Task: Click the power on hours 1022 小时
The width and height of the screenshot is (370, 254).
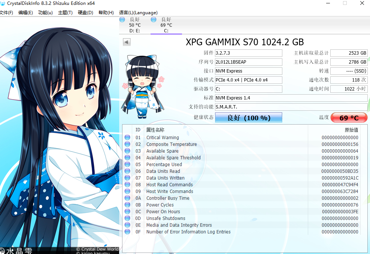Action: coord(349,89)
